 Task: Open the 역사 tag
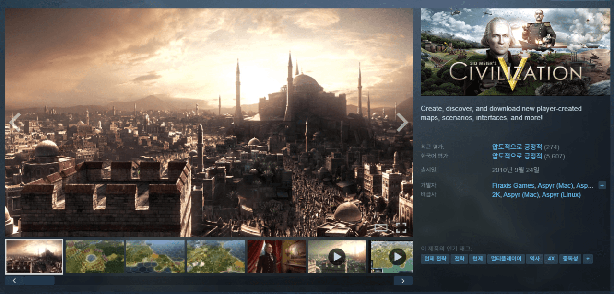click(x=534, y=259)
